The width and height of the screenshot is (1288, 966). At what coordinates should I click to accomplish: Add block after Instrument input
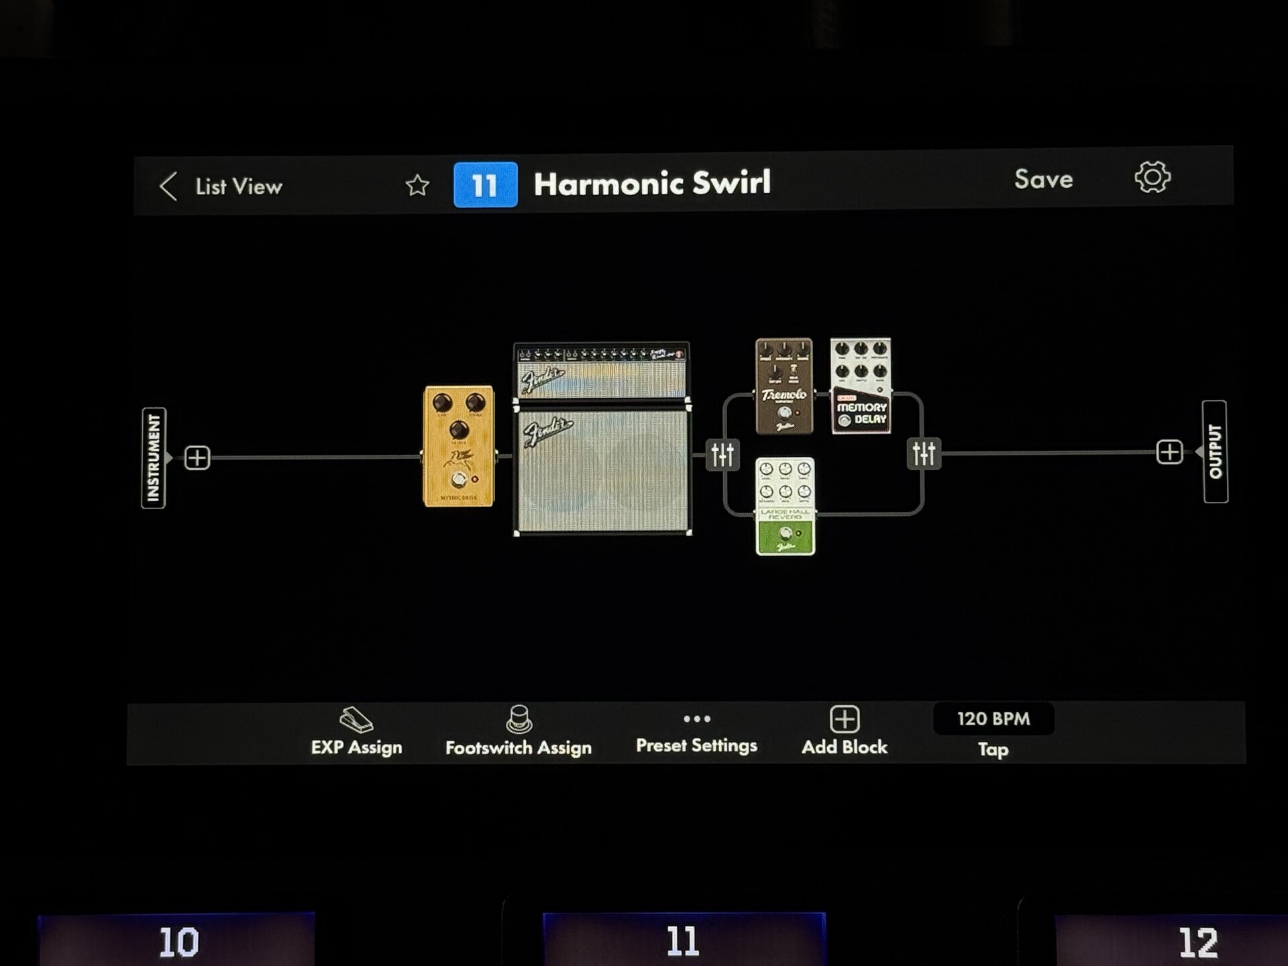(197, 458)
